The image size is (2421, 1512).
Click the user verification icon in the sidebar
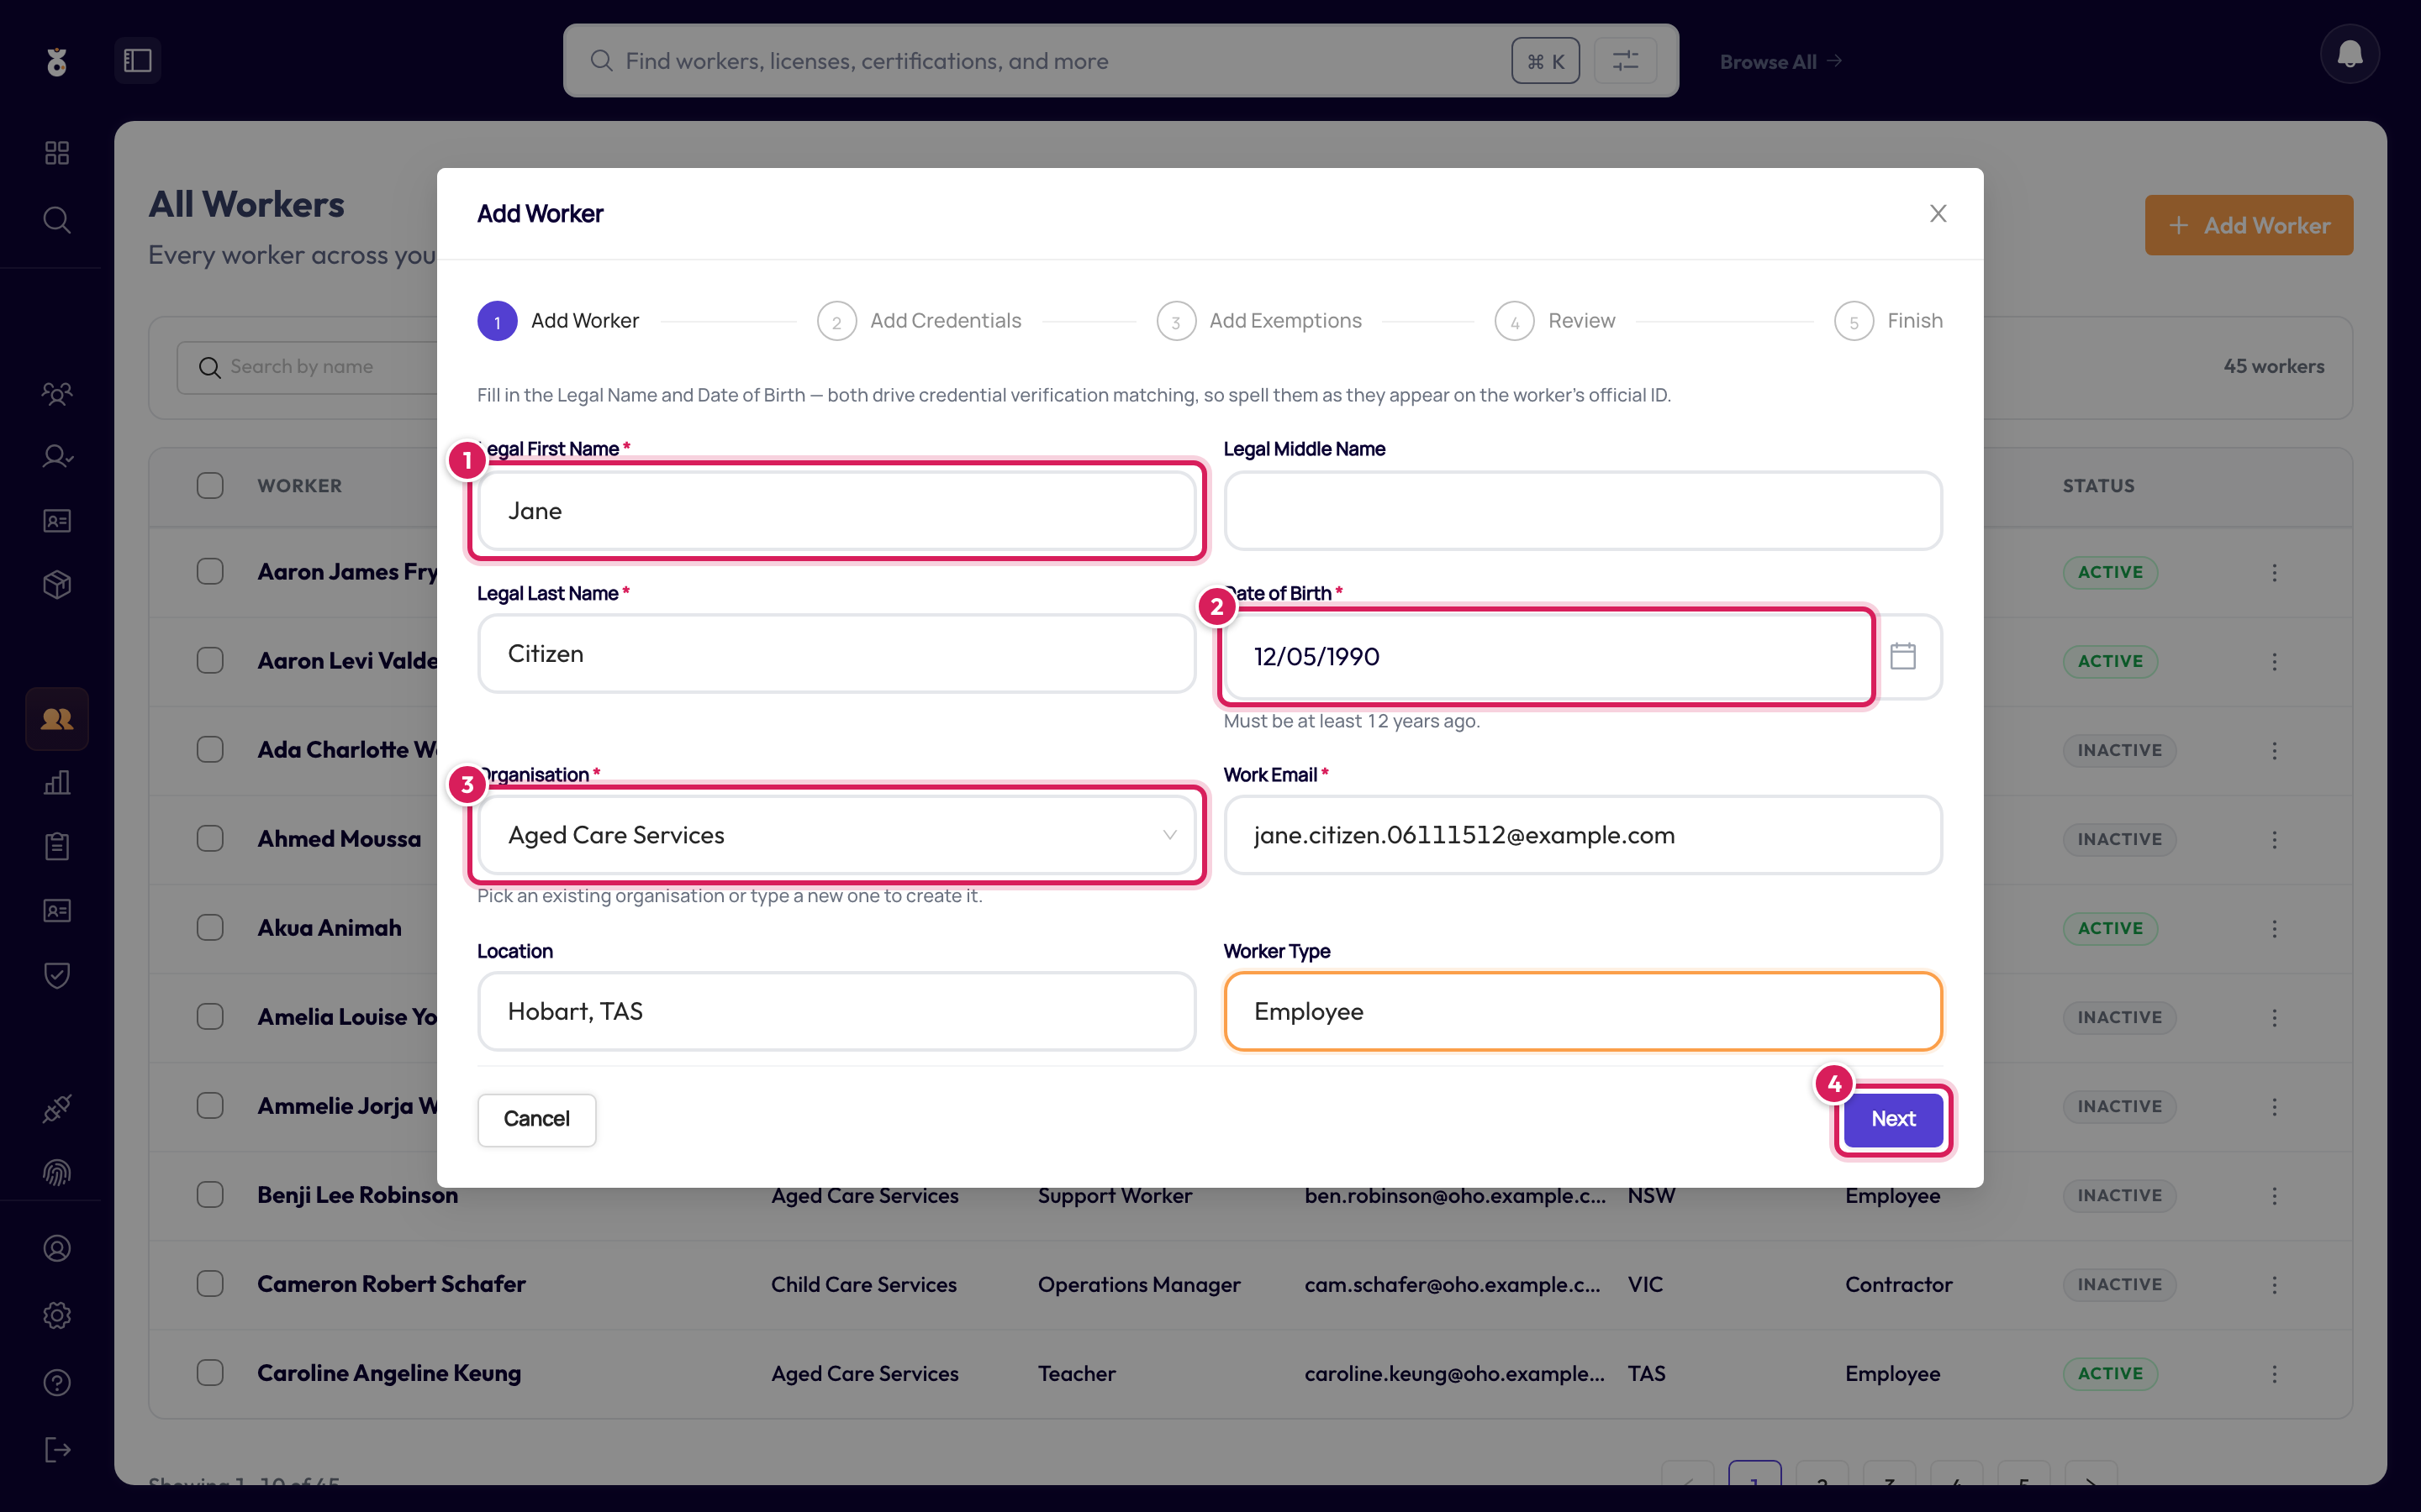[x=57, y=457]
